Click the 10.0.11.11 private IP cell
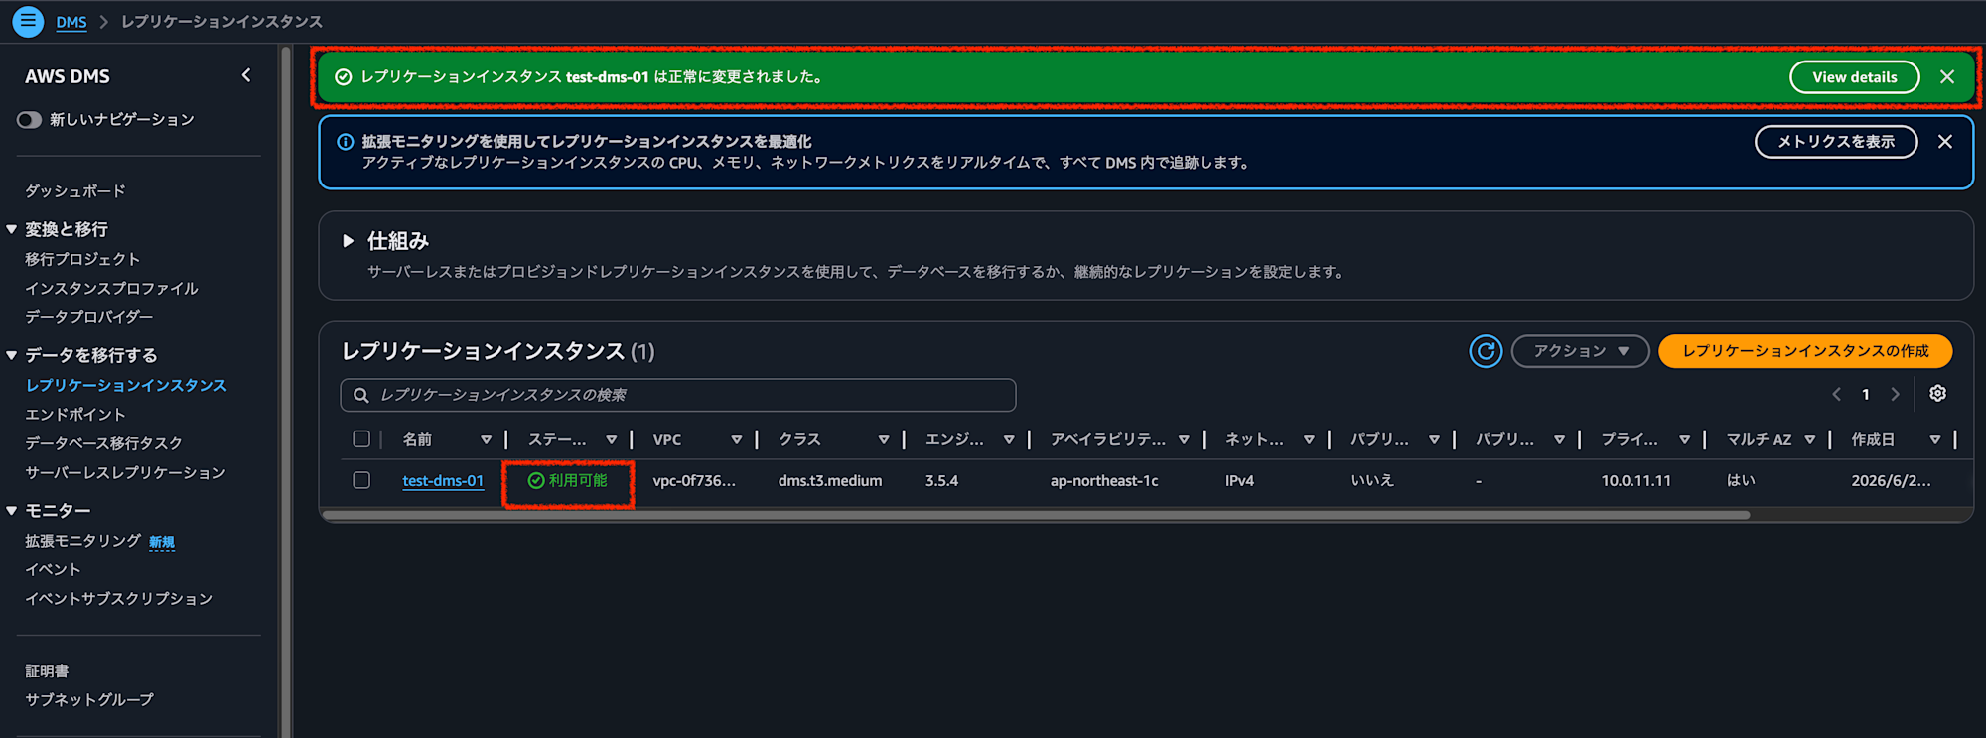 [1635, 480]
